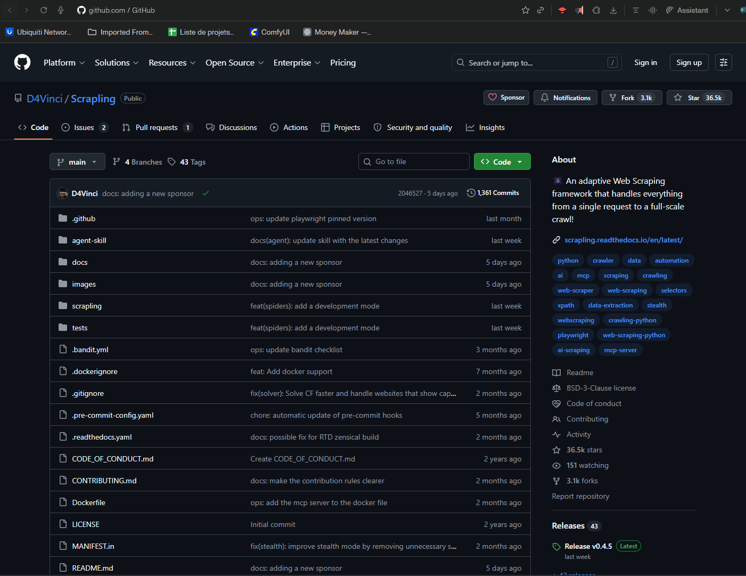Bookmark this page with the star icon
This screenshot has width=746, height=576.
(525, 10)
